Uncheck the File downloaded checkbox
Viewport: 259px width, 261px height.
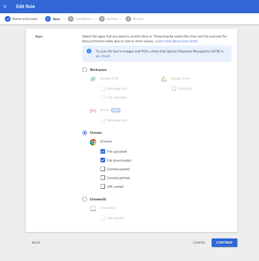[103, 160]
